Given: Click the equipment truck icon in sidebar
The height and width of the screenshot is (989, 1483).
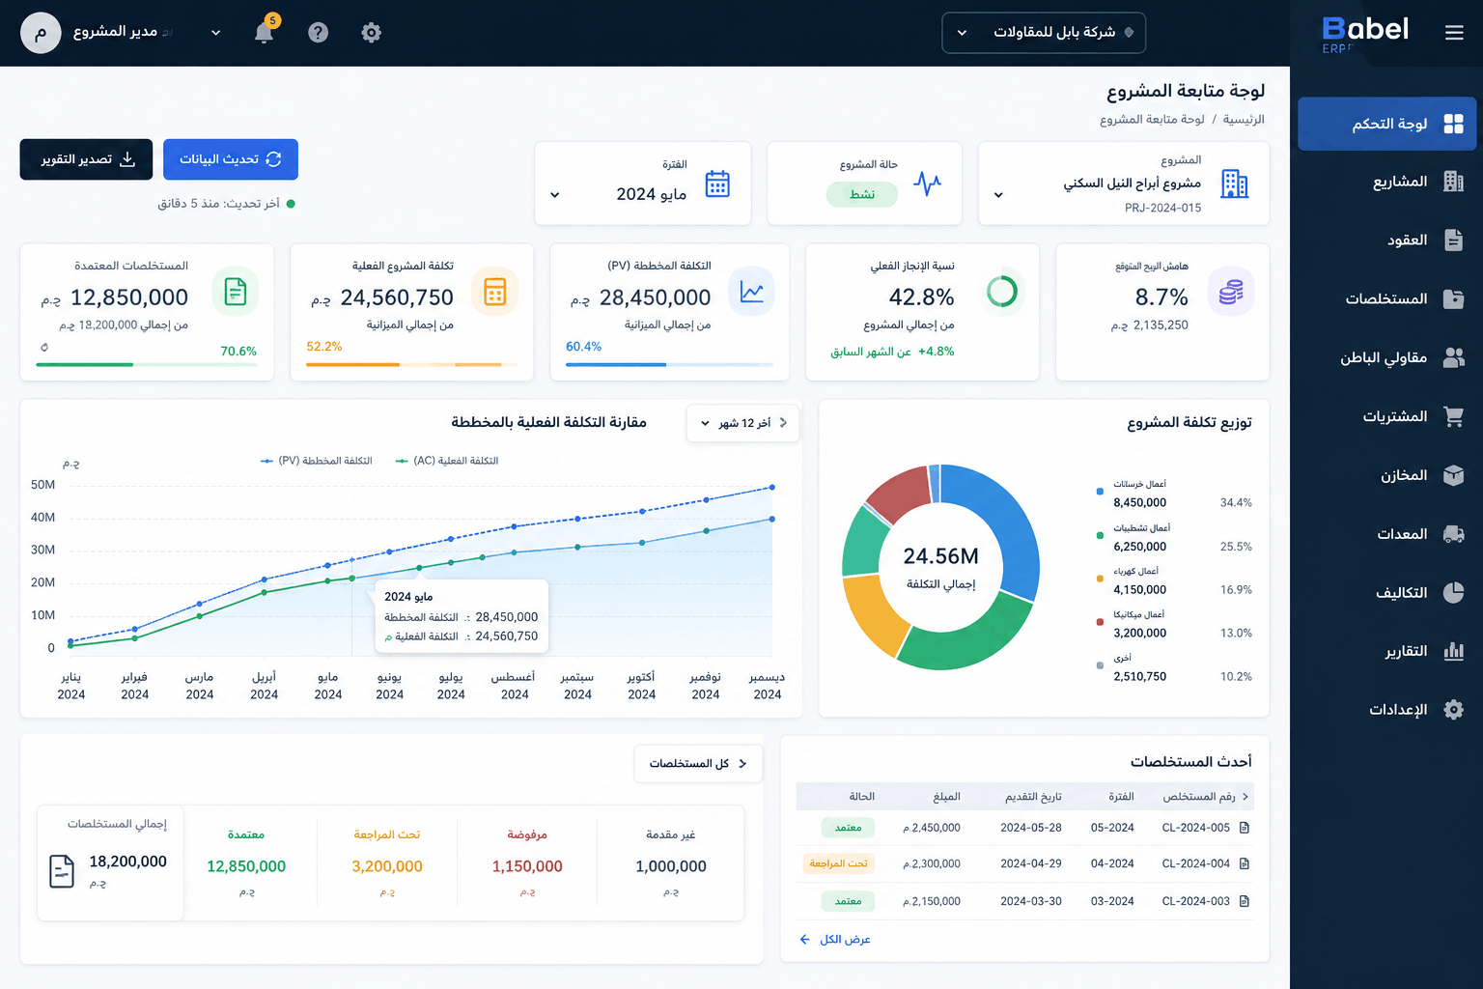Looking at the screenshot, I should click(x=1454, y=534).
